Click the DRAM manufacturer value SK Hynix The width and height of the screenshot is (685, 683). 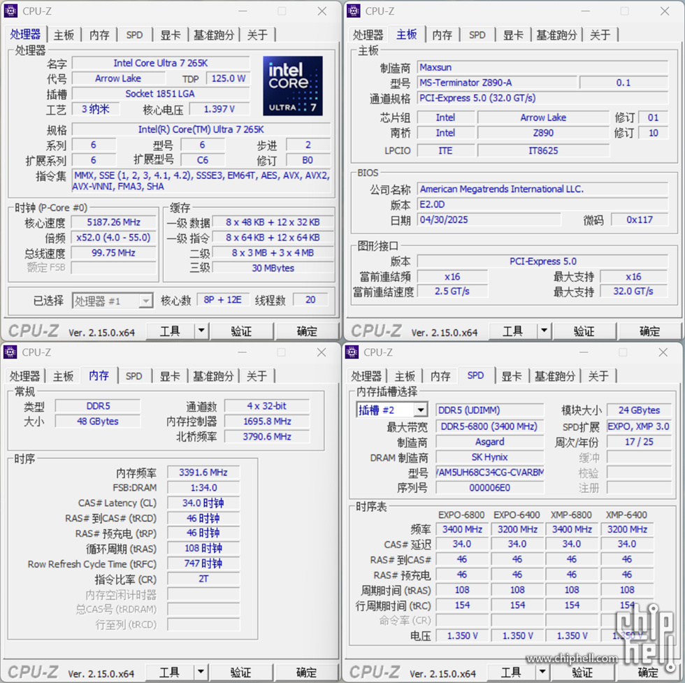point(490,457)
